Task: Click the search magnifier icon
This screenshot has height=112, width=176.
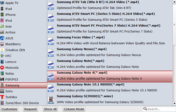Action: point(145,109)
